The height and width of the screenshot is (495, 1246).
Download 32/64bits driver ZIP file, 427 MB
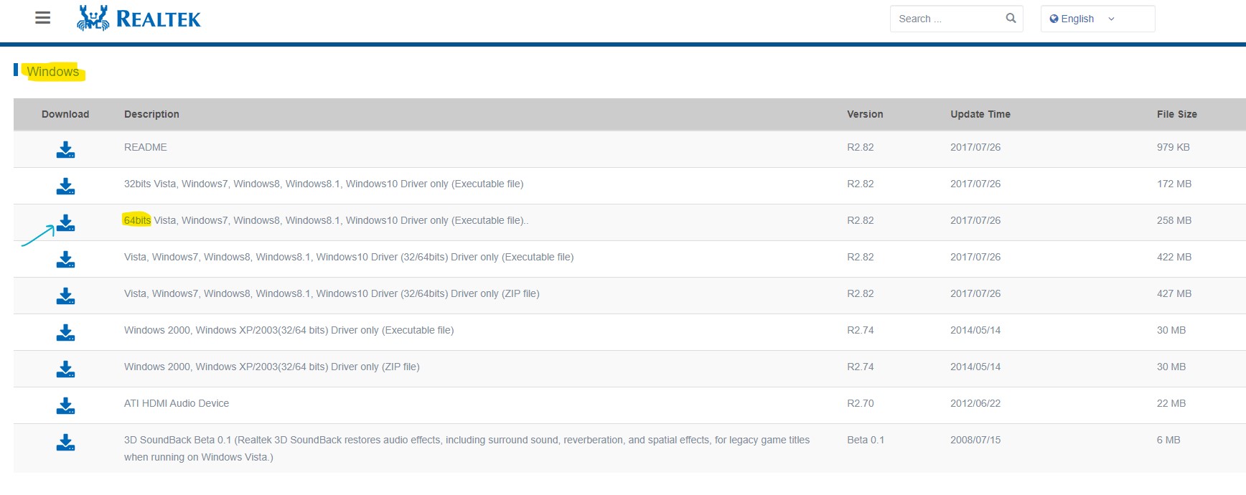pyautogui.click(x=65, y=296)
